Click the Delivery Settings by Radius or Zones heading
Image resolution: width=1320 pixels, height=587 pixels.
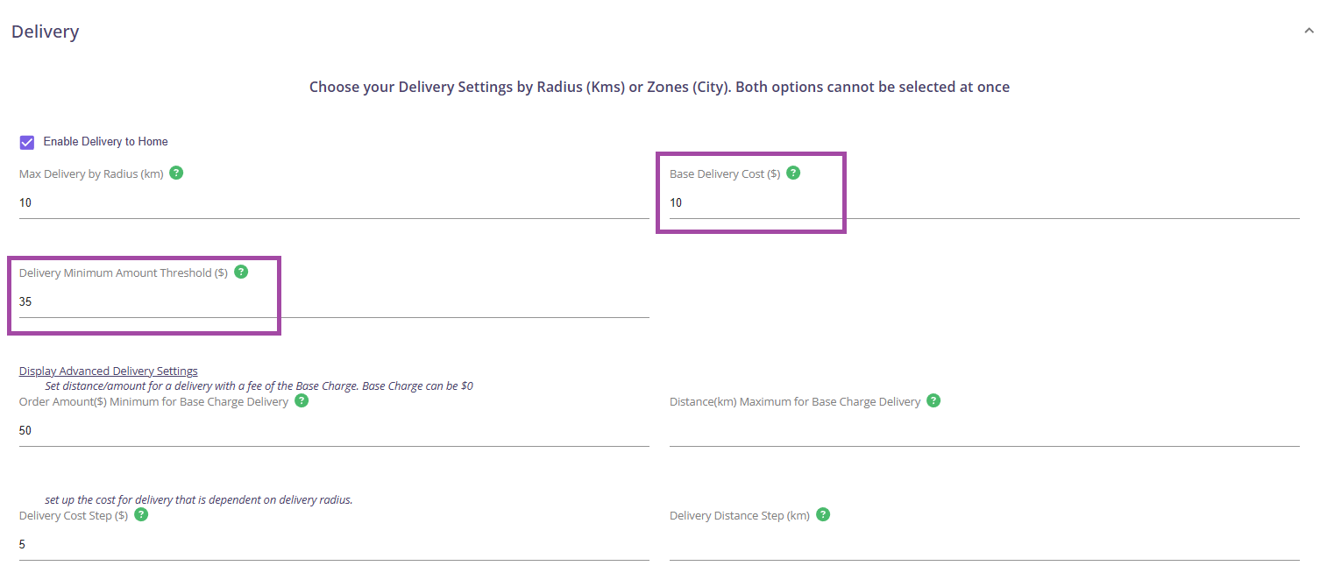pos(659,87)
